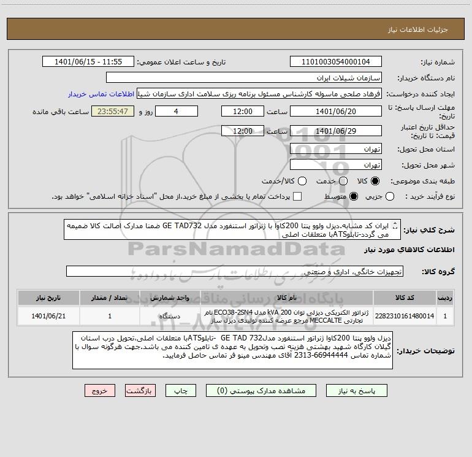Toggle the اسناد خزانه اسلامی payment checkbox
Viewport: 472px width, 457px height.
[x=297, y=196]
